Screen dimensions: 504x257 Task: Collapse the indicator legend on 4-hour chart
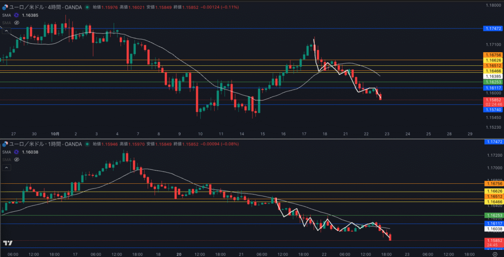[7, 30]
